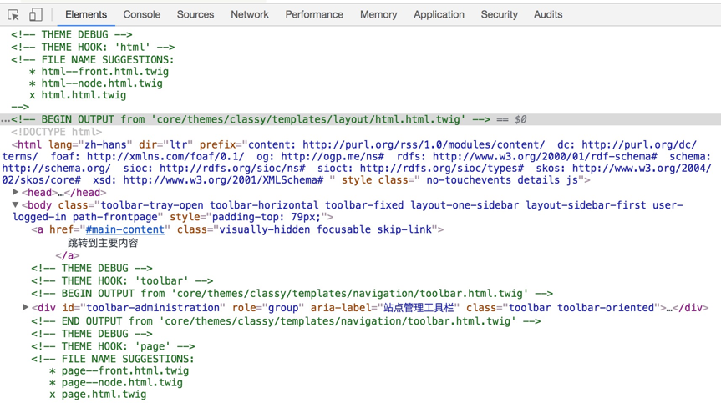The height and width of the screenshot is (403, 721).
Task: Expand the head element node
Action: 15,192
